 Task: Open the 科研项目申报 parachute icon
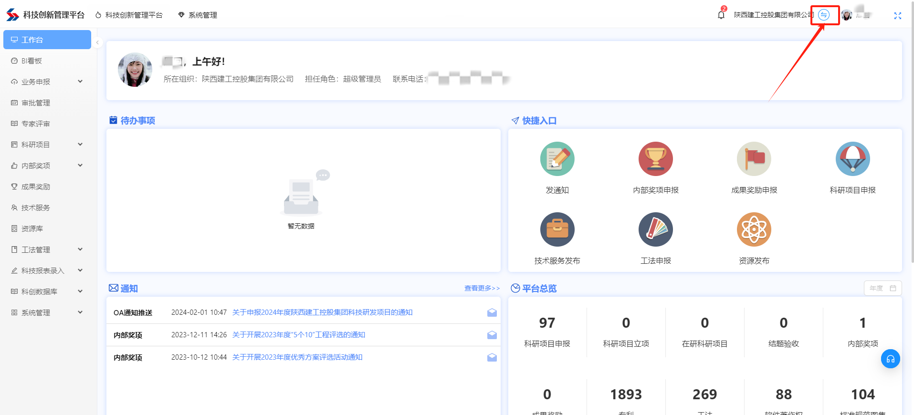coord(852,159)
